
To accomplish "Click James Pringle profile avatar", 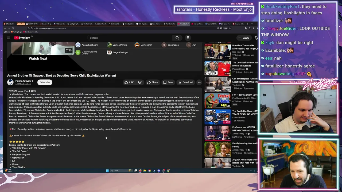I will (109, 45).
